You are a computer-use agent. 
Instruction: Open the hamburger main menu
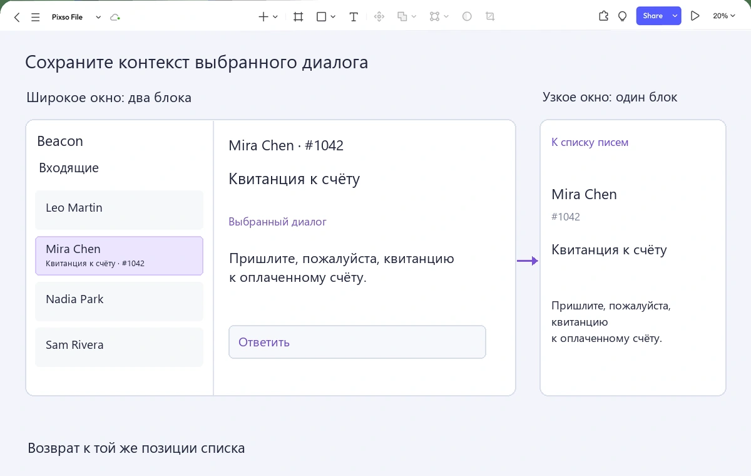[35, 18]
